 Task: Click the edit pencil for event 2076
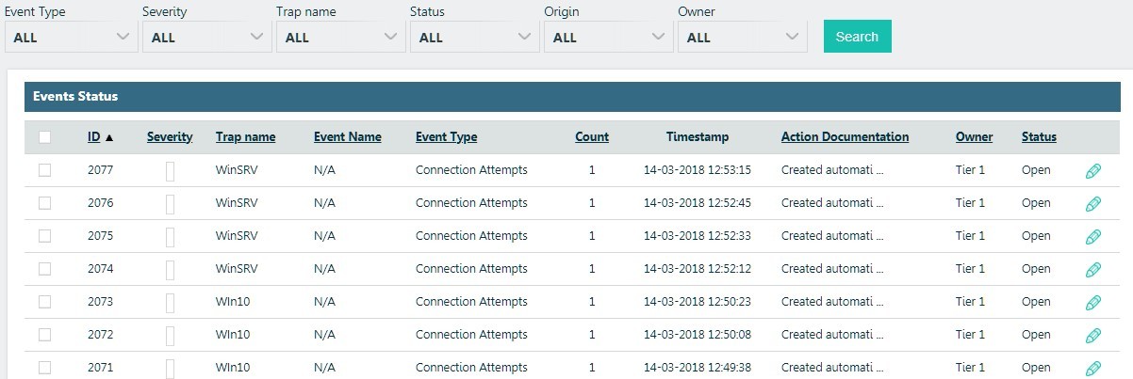(x=1092, y=204)
